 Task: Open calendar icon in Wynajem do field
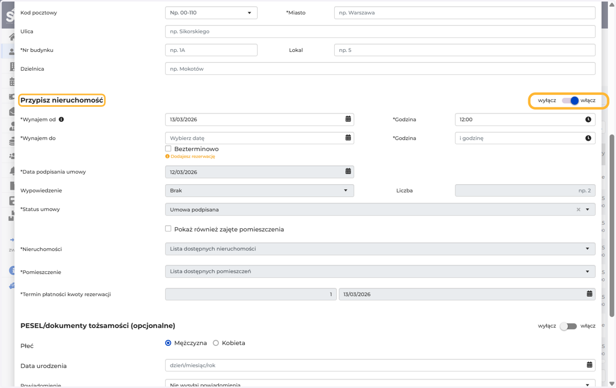tap(348, 138)
